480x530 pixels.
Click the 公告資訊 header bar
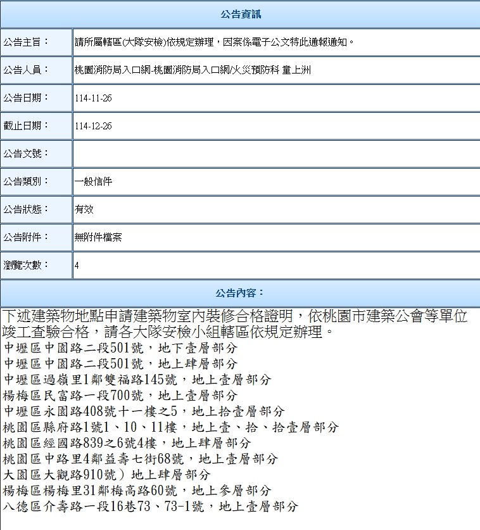pos(240,14)
